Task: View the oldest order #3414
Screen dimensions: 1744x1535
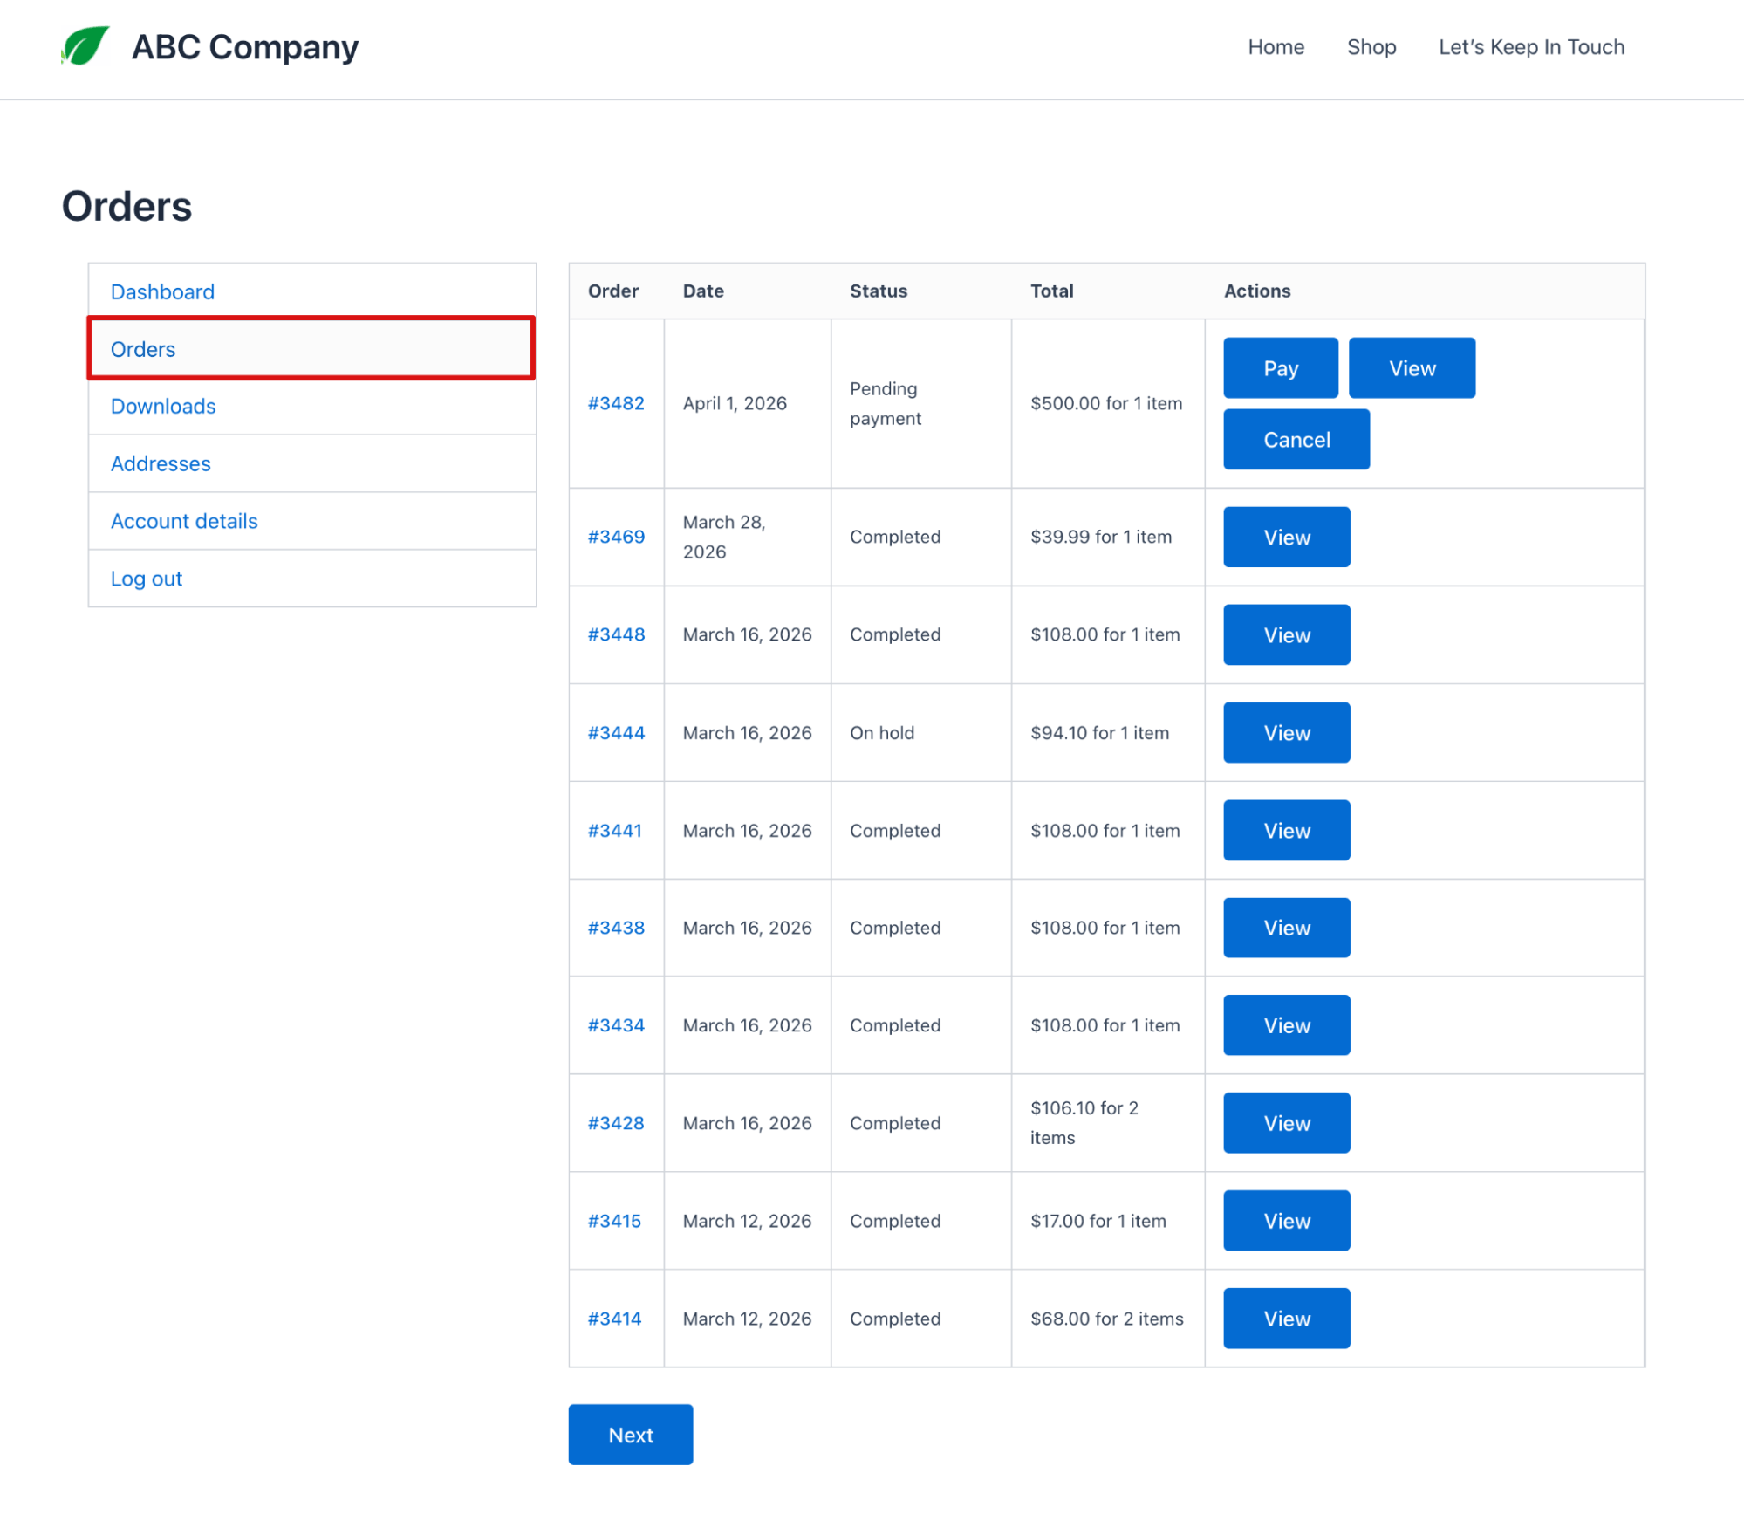Action: point(1285,1318)
